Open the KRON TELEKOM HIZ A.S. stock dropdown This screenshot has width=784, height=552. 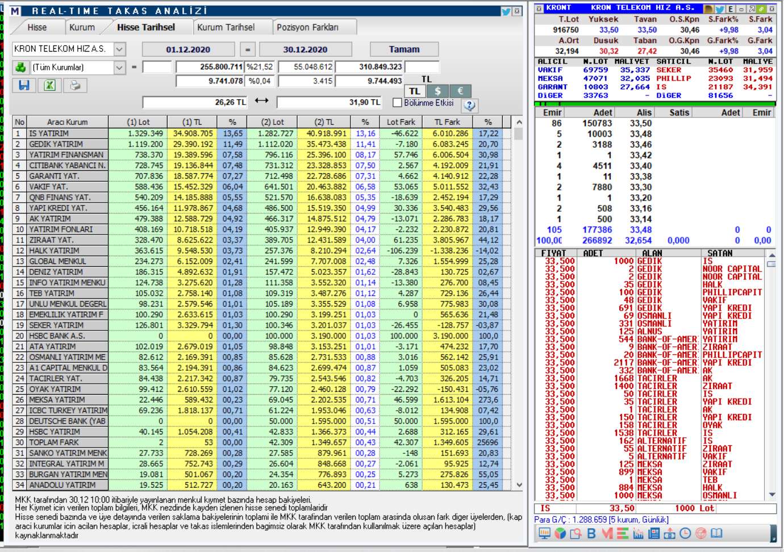[119, 49]
